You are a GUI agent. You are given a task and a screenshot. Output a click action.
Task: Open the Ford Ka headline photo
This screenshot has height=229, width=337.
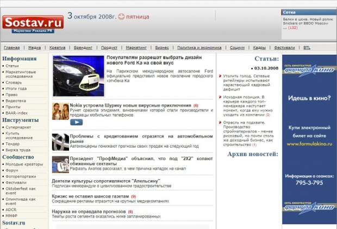[78, 76]
